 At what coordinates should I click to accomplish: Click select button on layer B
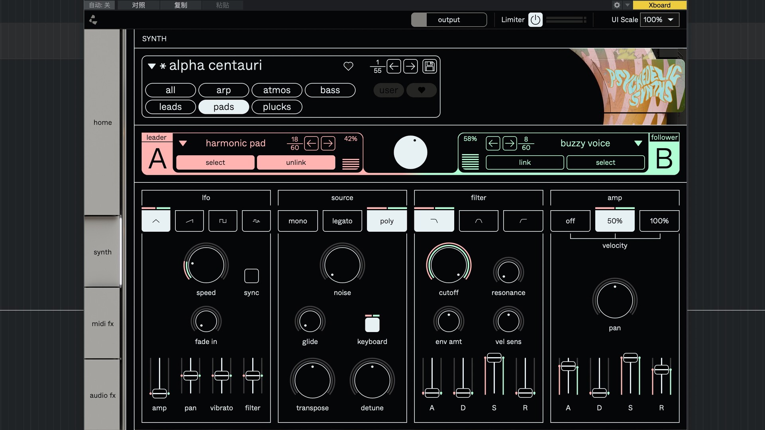pos(605,162)
